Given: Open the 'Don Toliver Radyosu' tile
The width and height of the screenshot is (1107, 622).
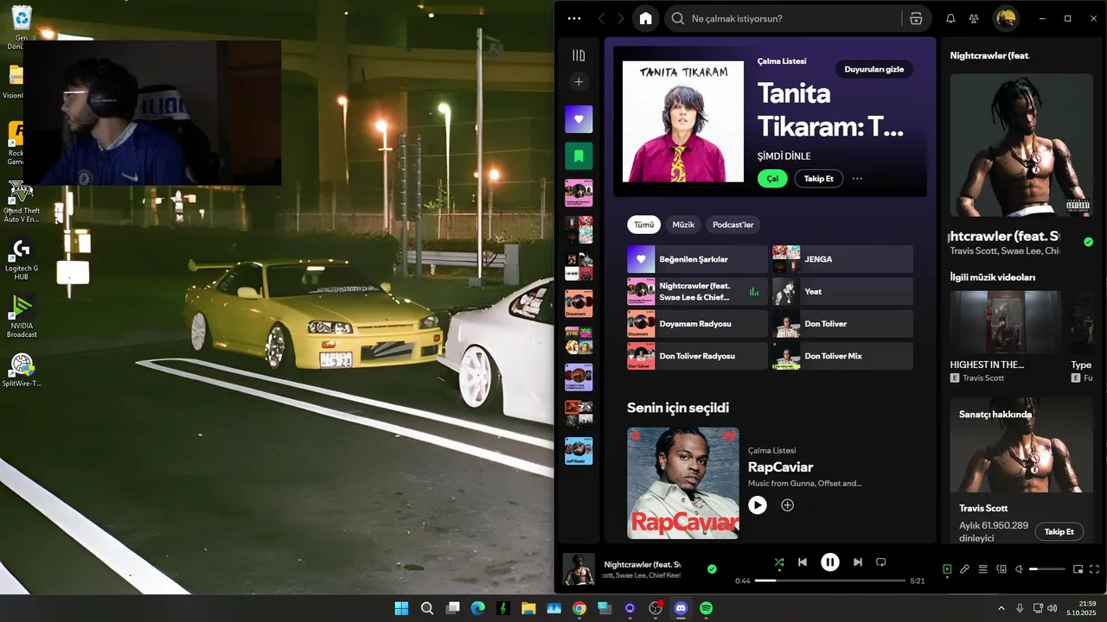Looking at the screenshot, I should pyautogui.click(x=697, y=356).
